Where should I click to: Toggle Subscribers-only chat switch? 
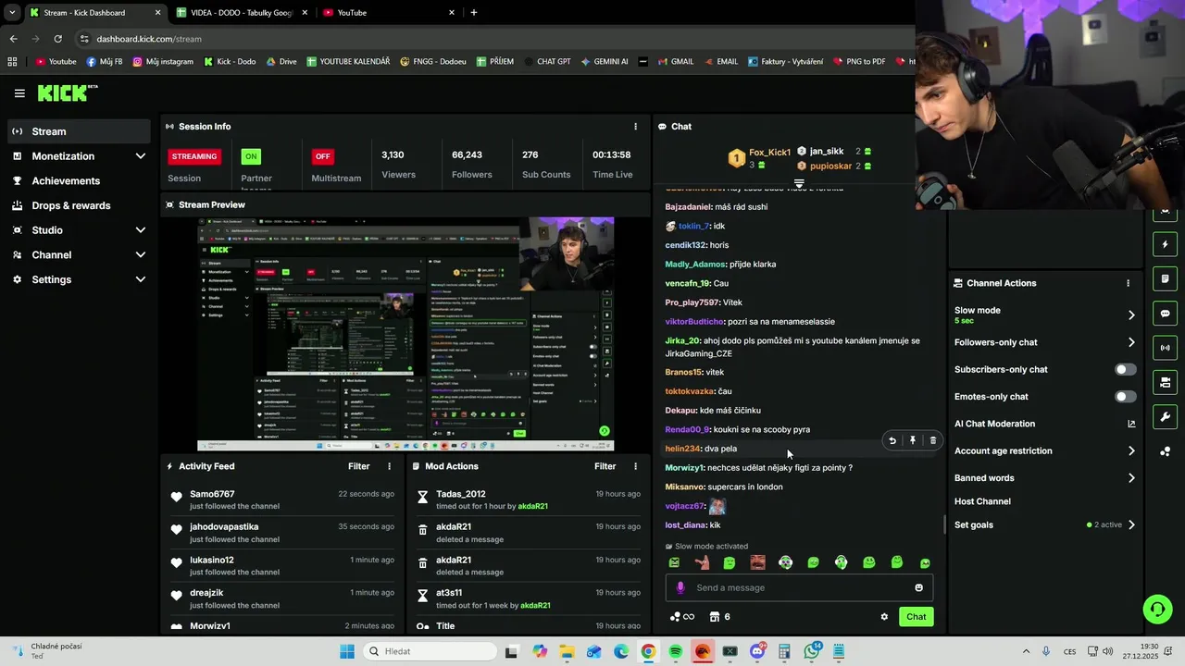1125,369
